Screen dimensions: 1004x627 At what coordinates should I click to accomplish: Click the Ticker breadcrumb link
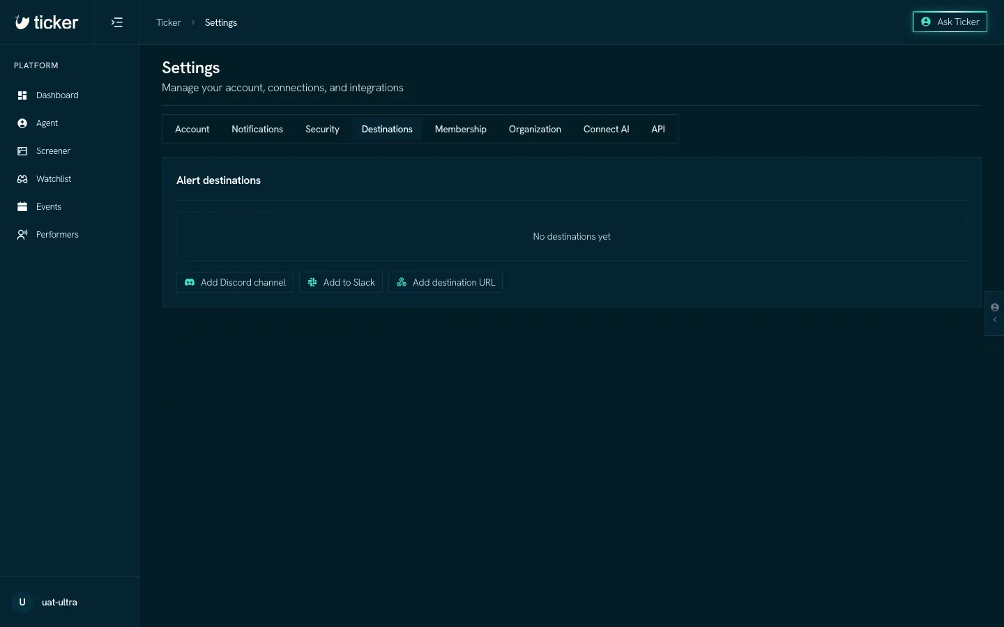tap(169, 22)
